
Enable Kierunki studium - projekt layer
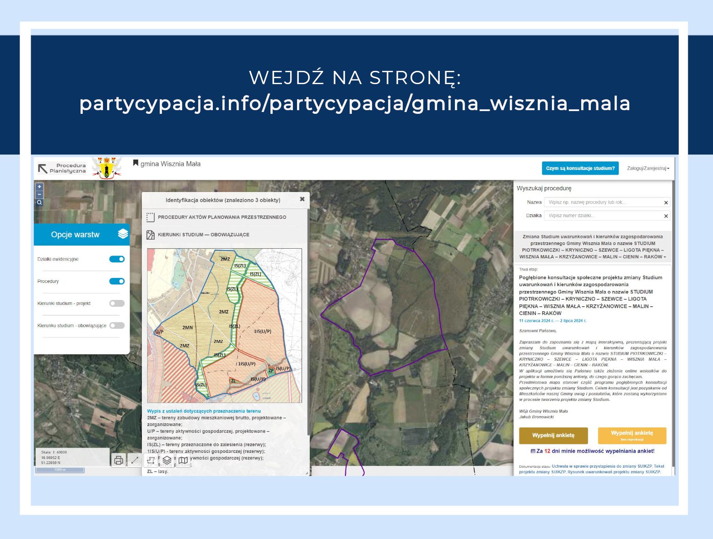(117, 303)
